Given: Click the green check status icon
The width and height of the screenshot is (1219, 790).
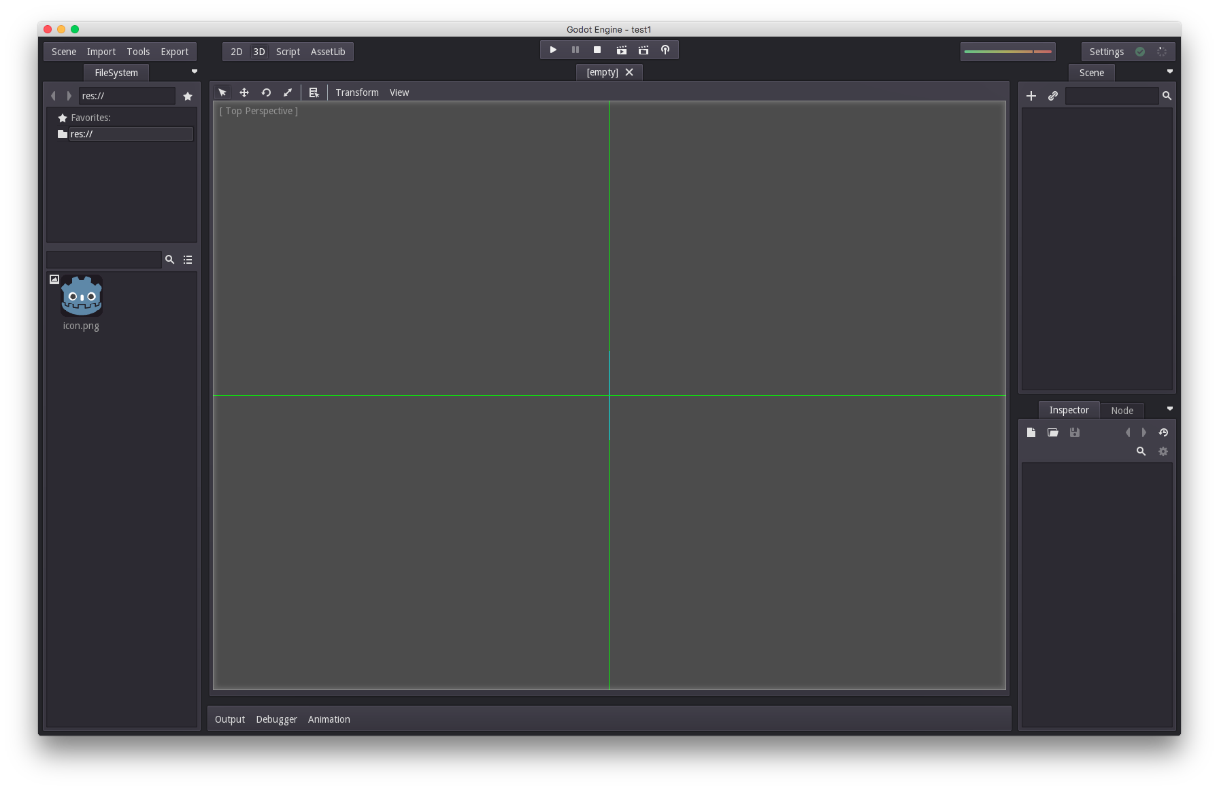Looking at the screenshot, I should [x=1140, y=52].
